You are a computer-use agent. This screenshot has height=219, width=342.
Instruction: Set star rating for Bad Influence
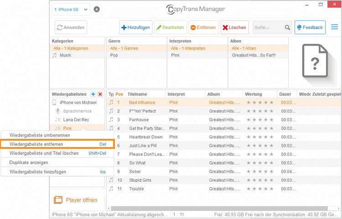[x=260, y=102]
